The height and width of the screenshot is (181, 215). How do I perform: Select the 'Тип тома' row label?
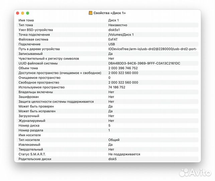pyautogui.click(x=26, y=25)
